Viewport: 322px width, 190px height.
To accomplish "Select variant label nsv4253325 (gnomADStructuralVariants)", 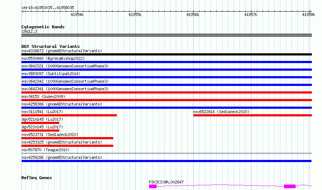I will (x=62, y=142).
